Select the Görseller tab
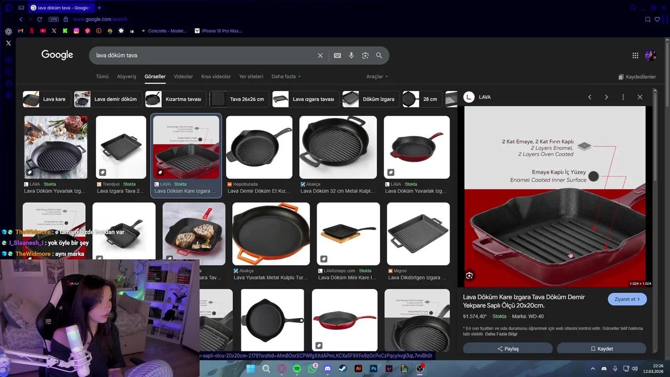 [155, 76]
